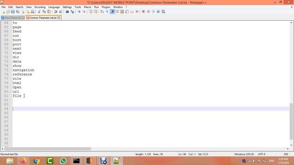294x165 pixels.
Task: Click the horizontal scrollbar thumb
Action: click(48, 148)
